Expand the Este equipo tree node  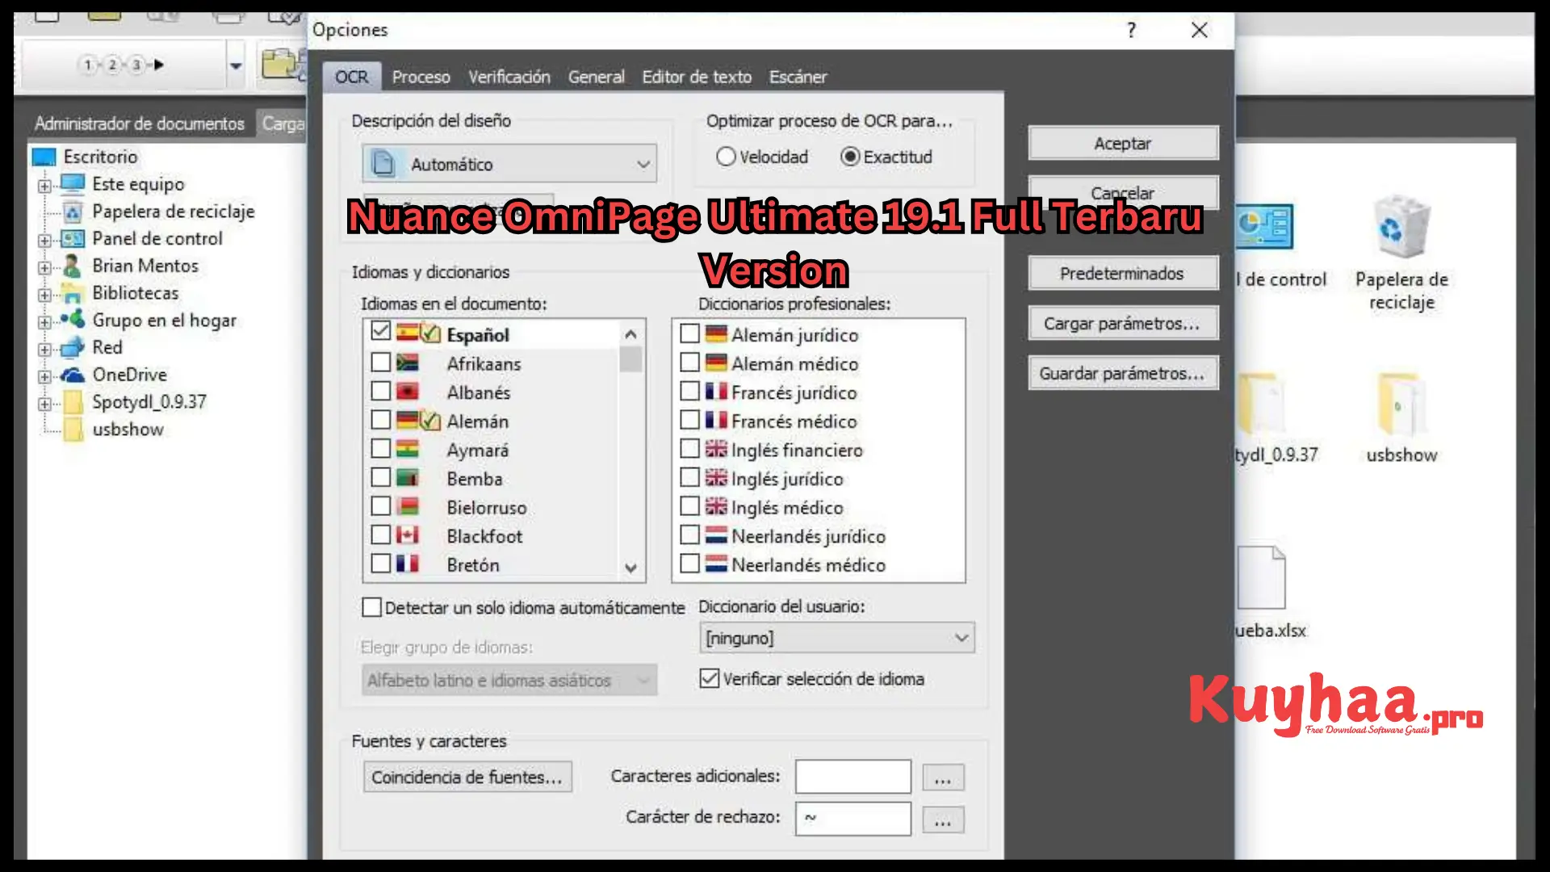point(45,186)
